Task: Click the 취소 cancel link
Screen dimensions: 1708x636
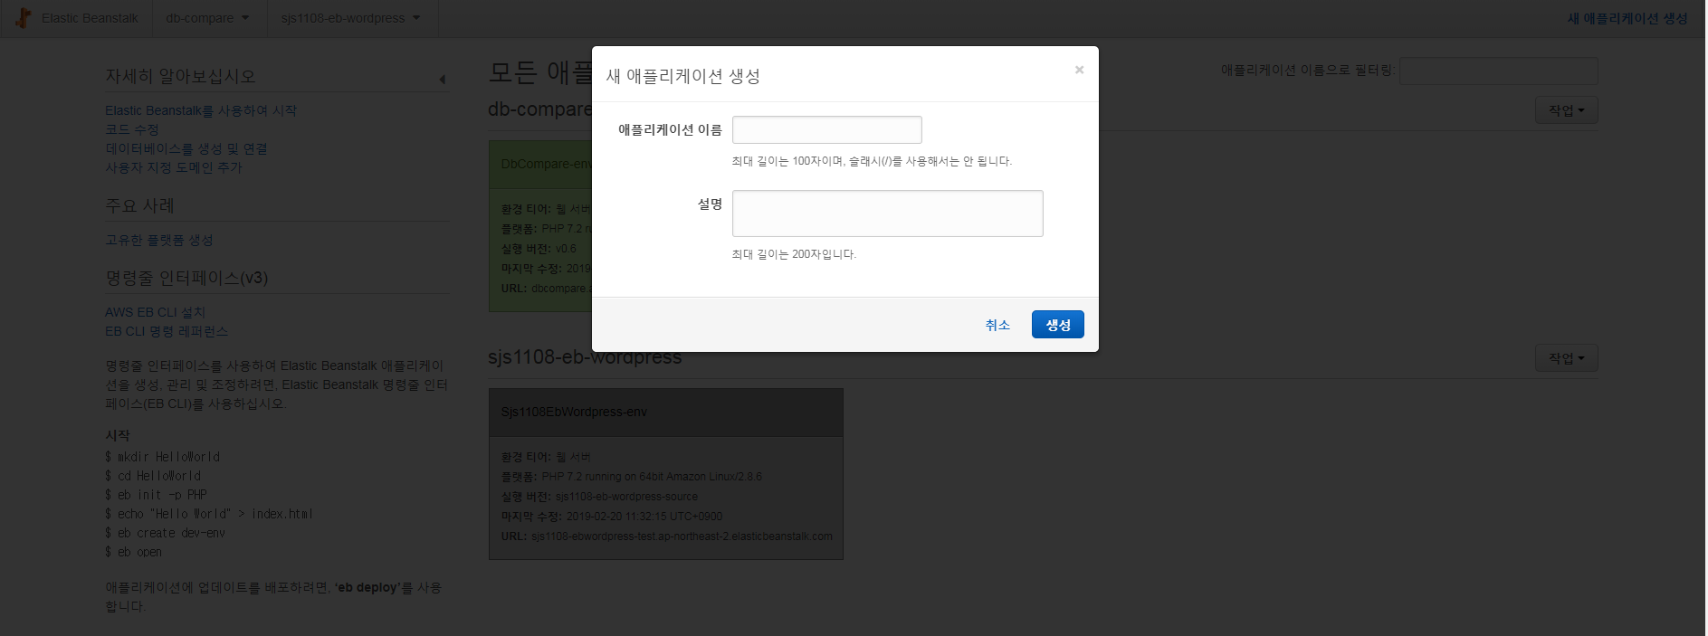Action: pos(997,325)
